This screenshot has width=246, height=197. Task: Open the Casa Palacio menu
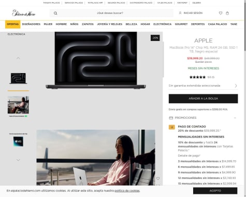coord(218,24)
